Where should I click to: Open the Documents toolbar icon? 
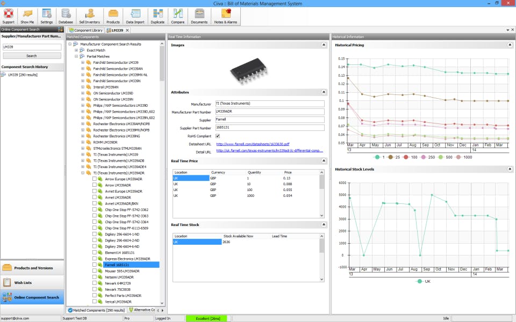[x=199, y=16]
